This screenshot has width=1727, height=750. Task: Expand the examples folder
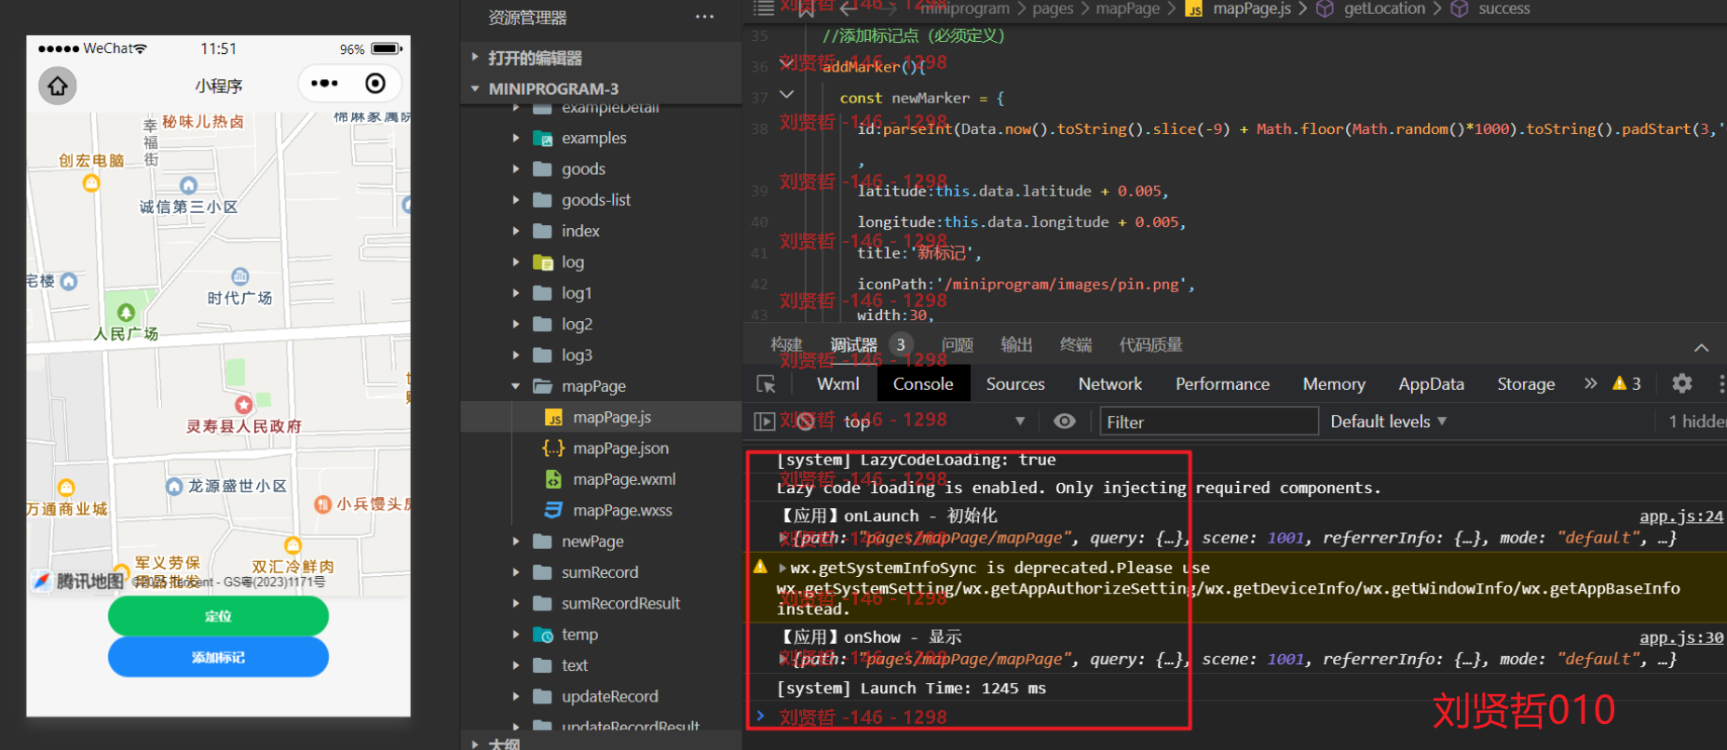click(x=516, y=138)
